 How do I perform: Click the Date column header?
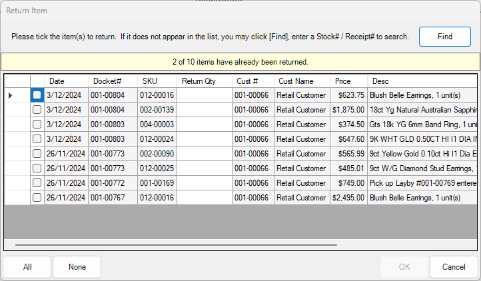tap(66, 81)
